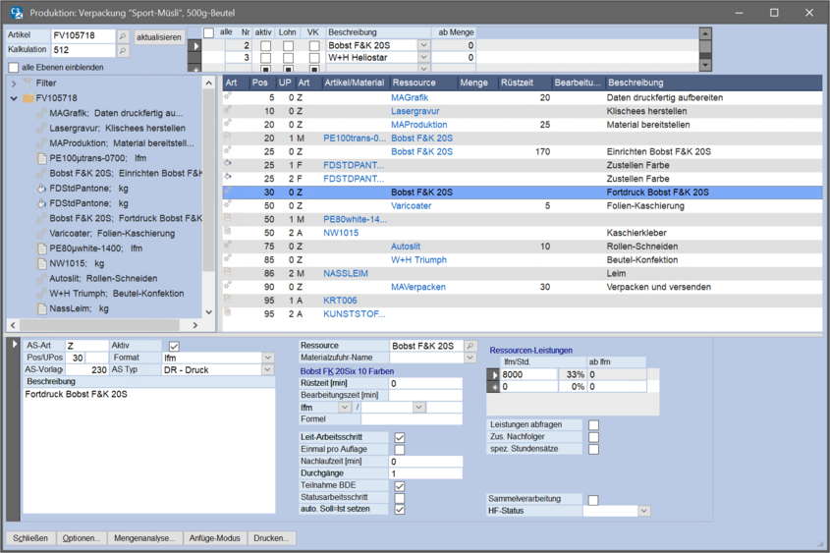Click the hand icon of first FDStdPantone tree node
The height and width of the screenshot is (553, 830).
pyautogui.click(x=42, y=189)
